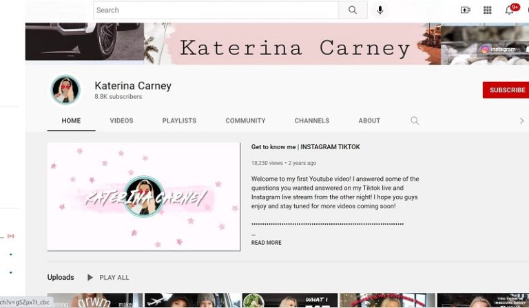The image size is (529, 308).
Task: Open the 'grwm' upload thumbnail
Action: coord(95,300)
